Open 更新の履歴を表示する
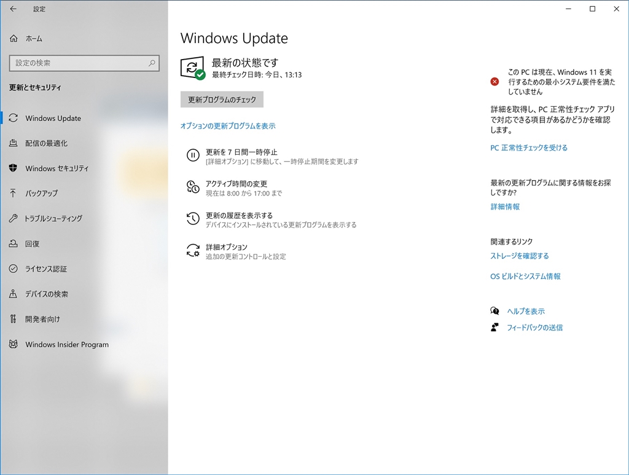 (x=239, y=216)
